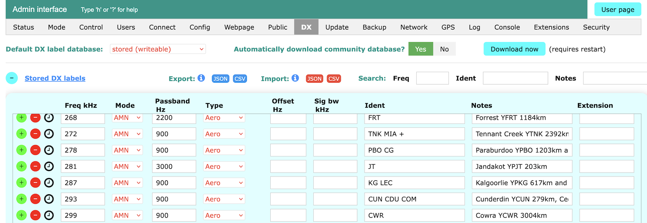Open the clock schedule on the 299 kHz CWR row
The height and width of the screenshot is (223, 647).
[x=49, y=215]
